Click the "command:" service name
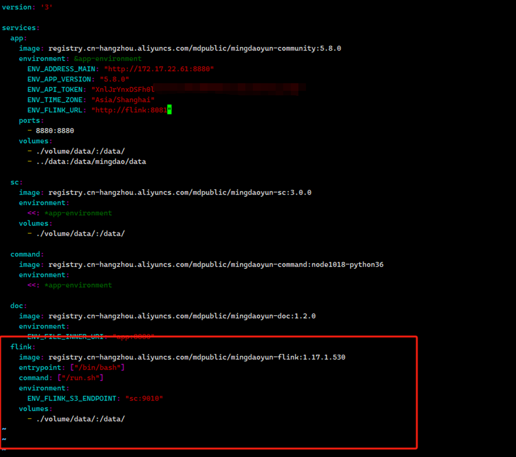516x457 pixels. [x=27, y=254]
